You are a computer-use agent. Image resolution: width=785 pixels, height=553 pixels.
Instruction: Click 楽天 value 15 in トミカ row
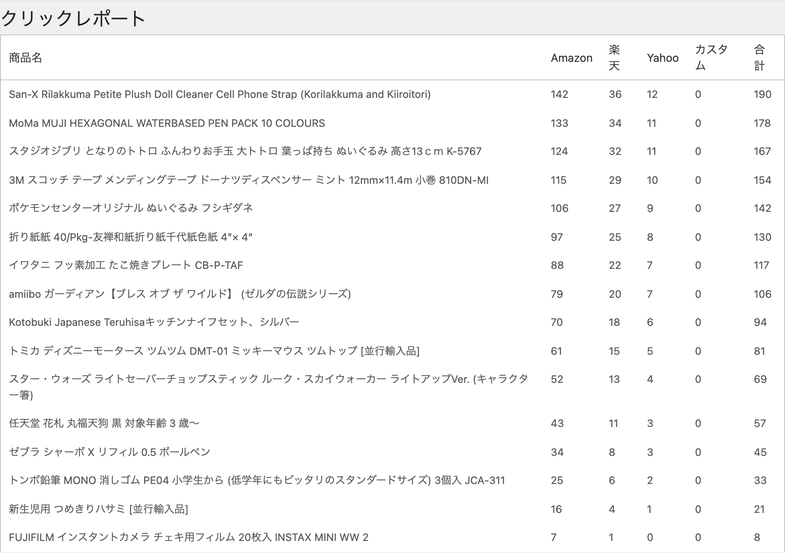tap(614, 351)
